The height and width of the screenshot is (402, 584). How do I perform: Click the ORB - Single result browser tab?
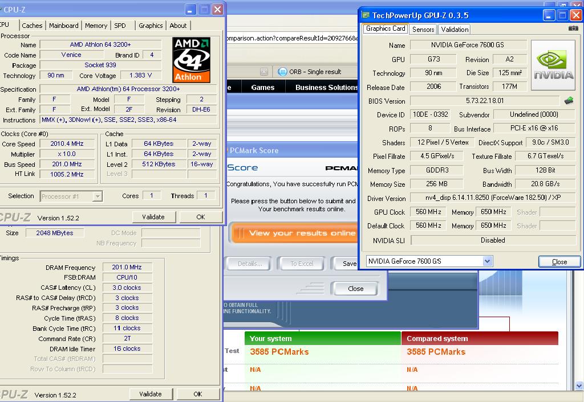click(315, 71)
